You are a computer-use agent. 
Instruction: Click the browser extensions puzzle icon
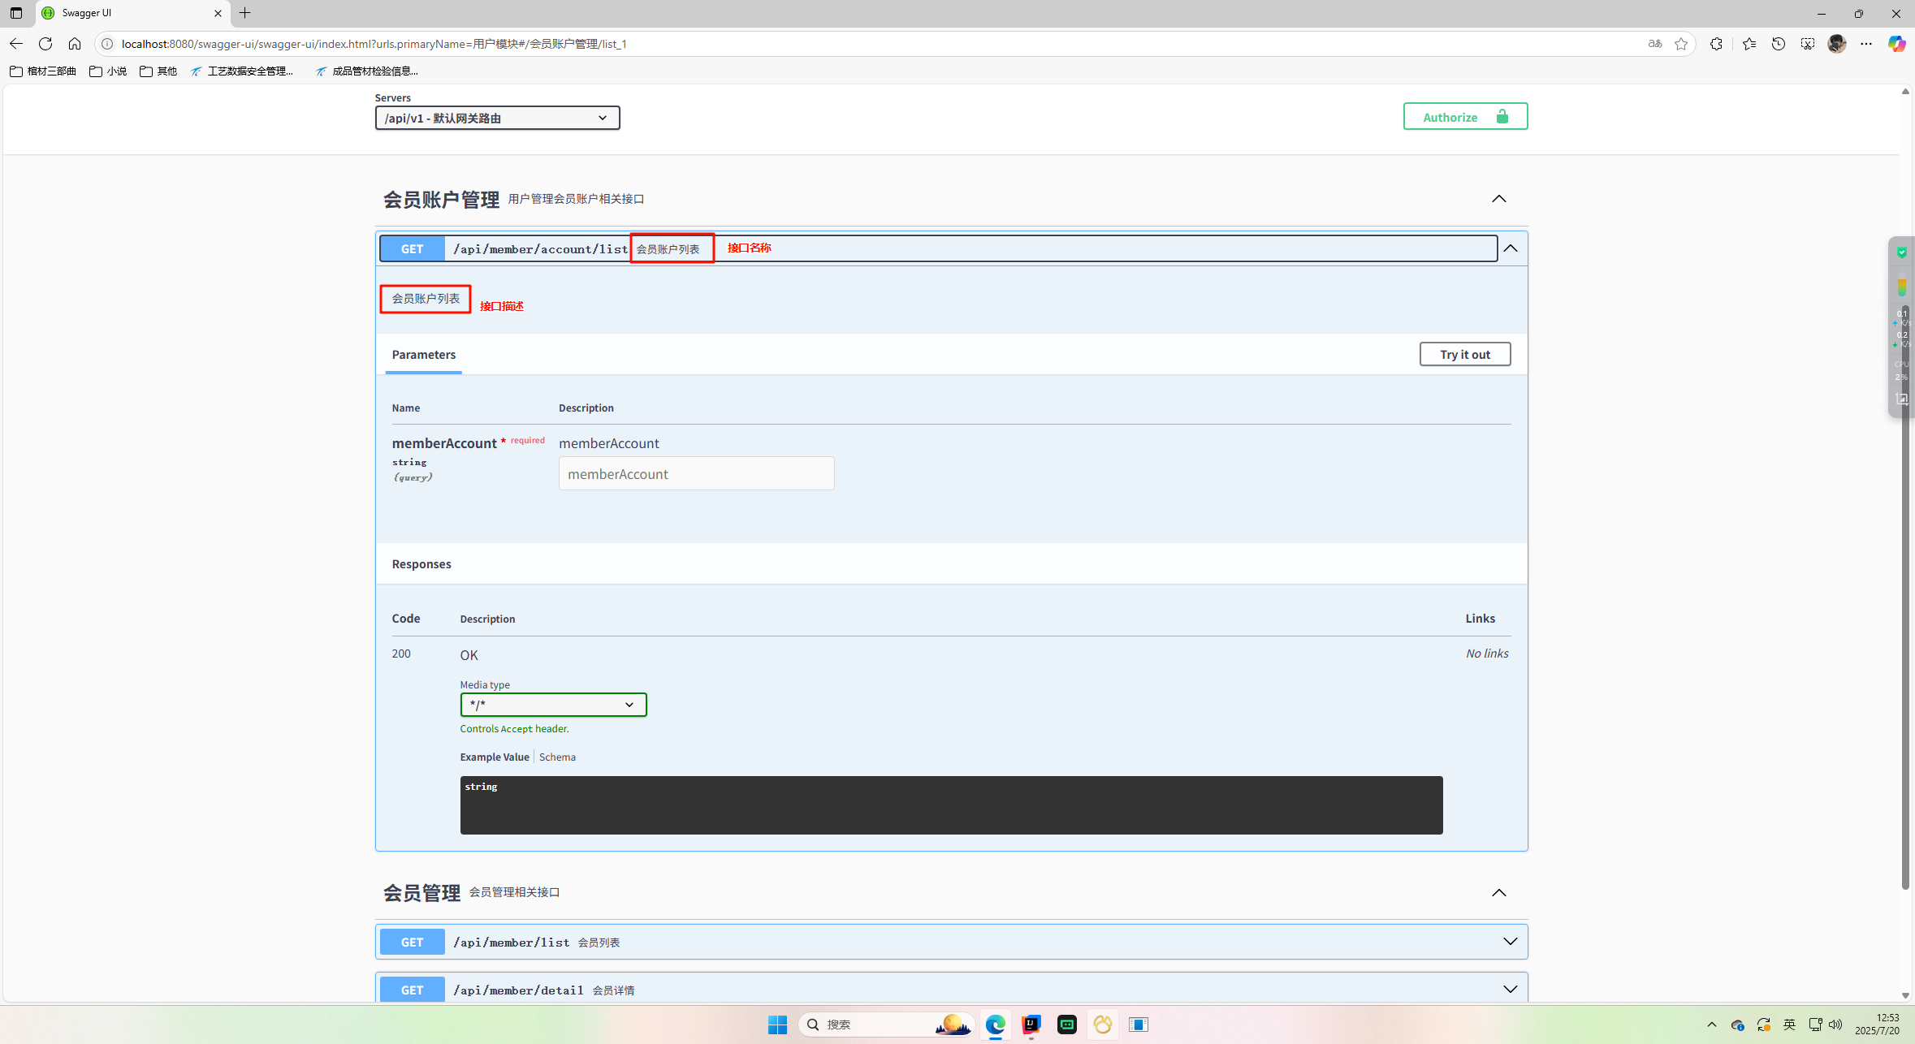click(x=1716, y=44)
